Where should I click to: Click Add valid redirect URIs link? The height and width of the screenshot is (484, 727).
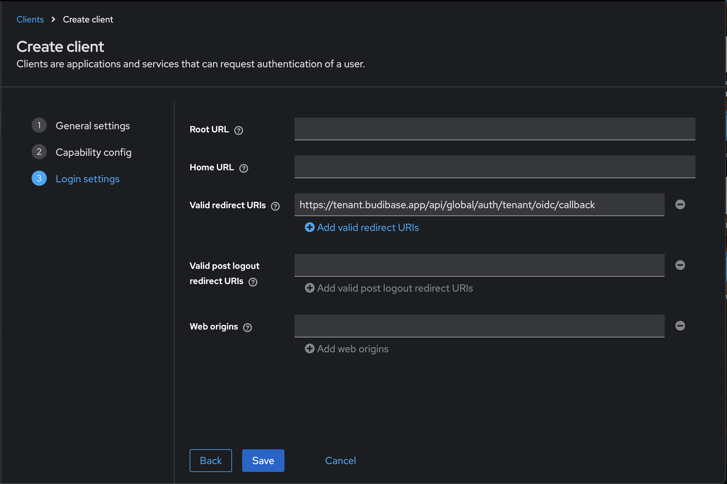(x=362, y=227)
